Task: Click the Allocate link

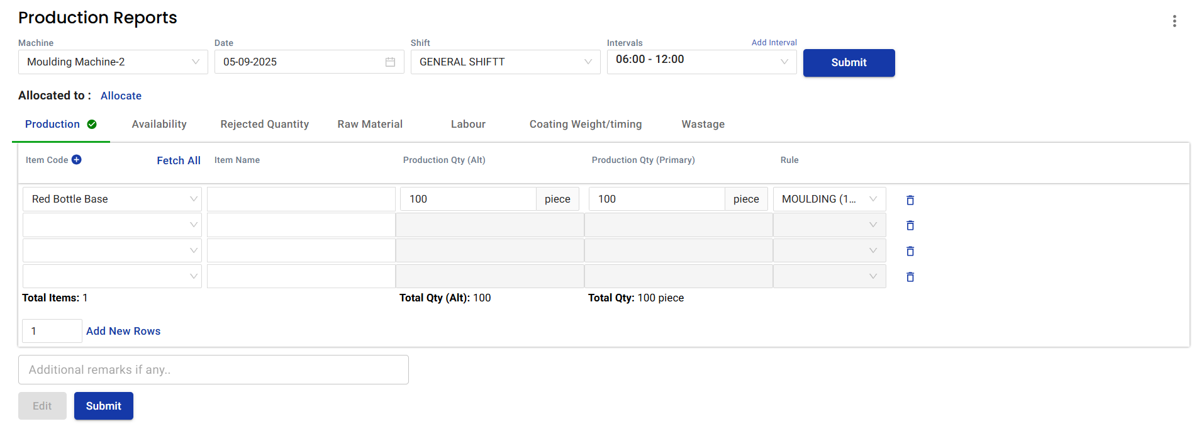Action: pyautogui.click(x=121, y=96)
